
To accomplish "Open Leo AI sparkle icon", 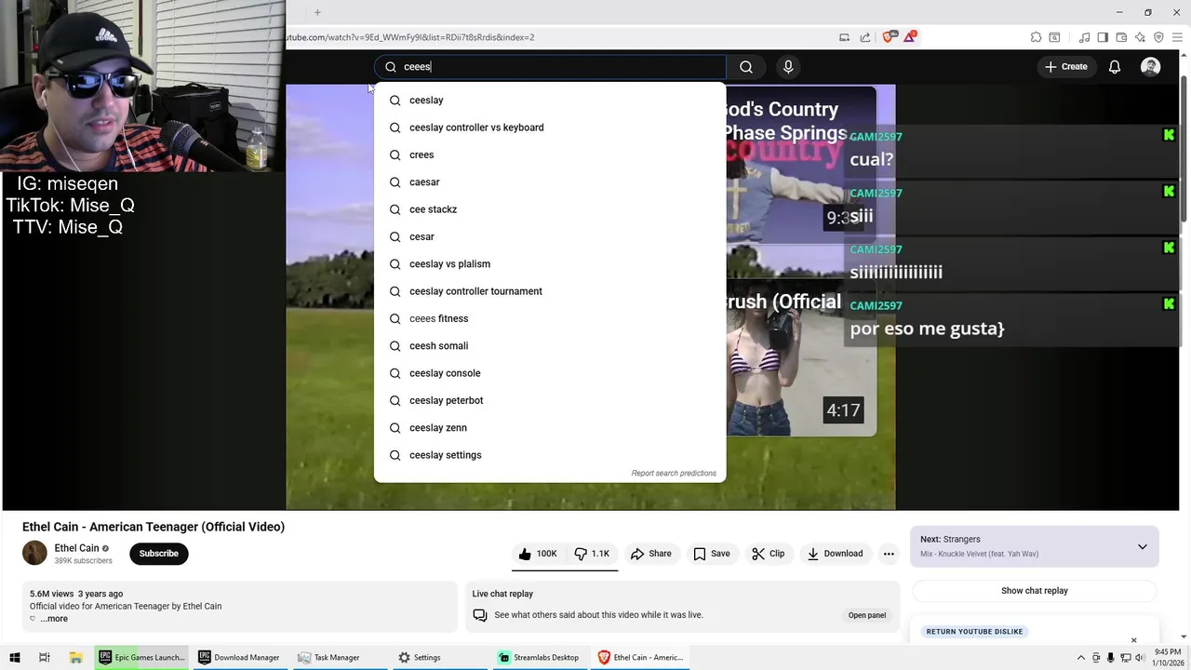I will tap(1140, 37).
